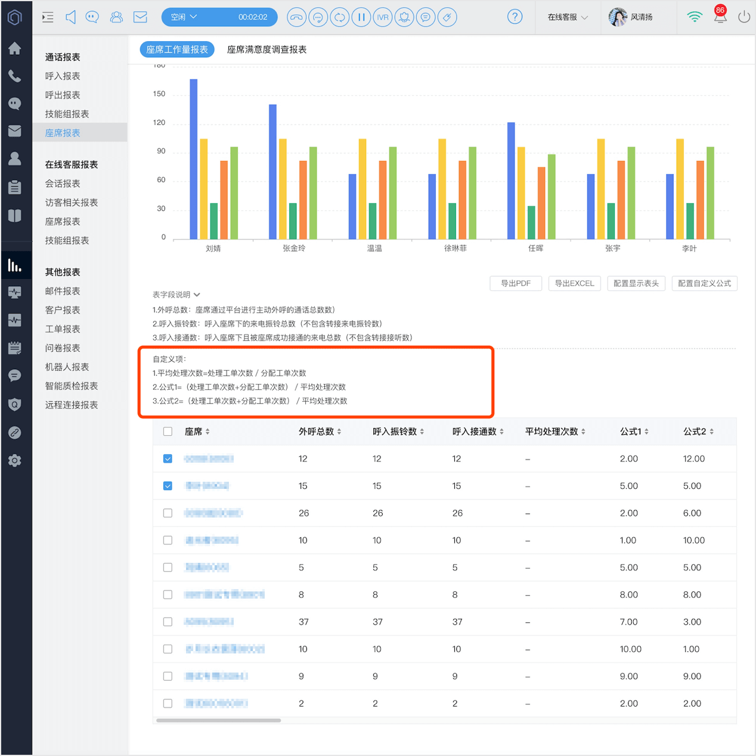Viewport: 756px width, 756px height.
Task: Collapse the 表字段说明 section
Action: tap(176, 295)
